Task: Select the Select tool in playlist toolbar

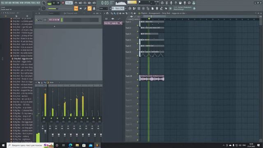Action: pyautogui.click(x=129, y=14)
